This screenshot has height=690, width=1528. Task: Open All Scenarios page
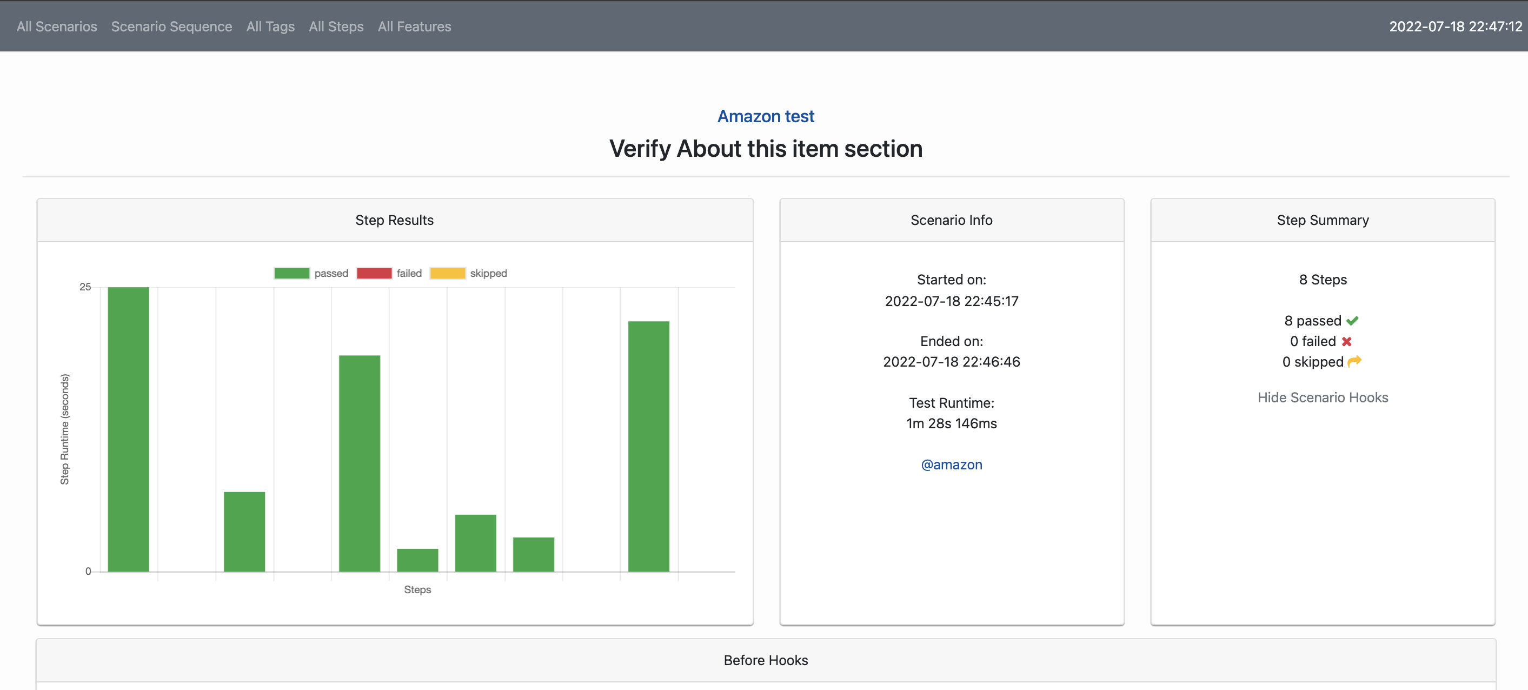[x=57, y=26]
